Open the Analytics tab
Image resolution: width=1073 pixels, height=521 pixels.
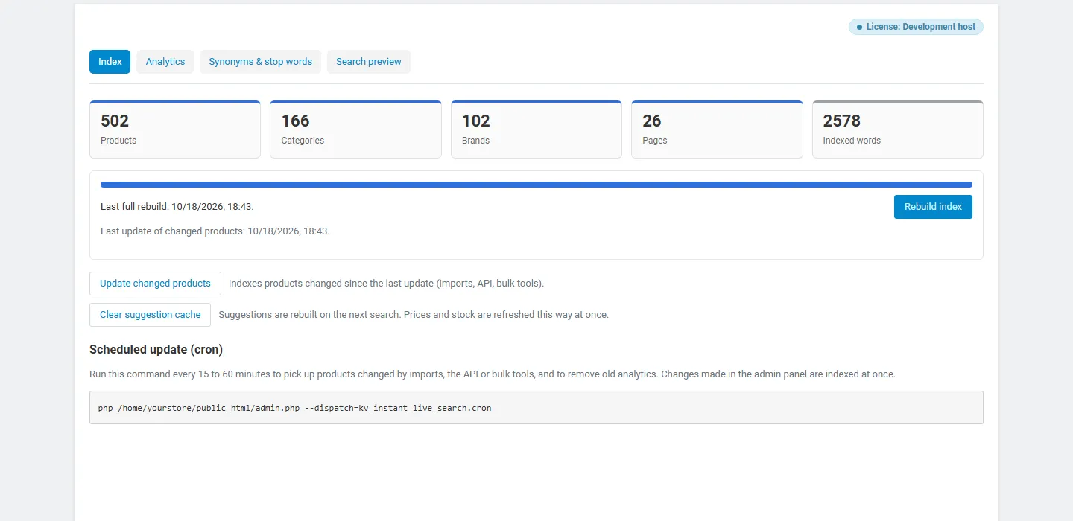pyautogui.click(x=165, y=62)
